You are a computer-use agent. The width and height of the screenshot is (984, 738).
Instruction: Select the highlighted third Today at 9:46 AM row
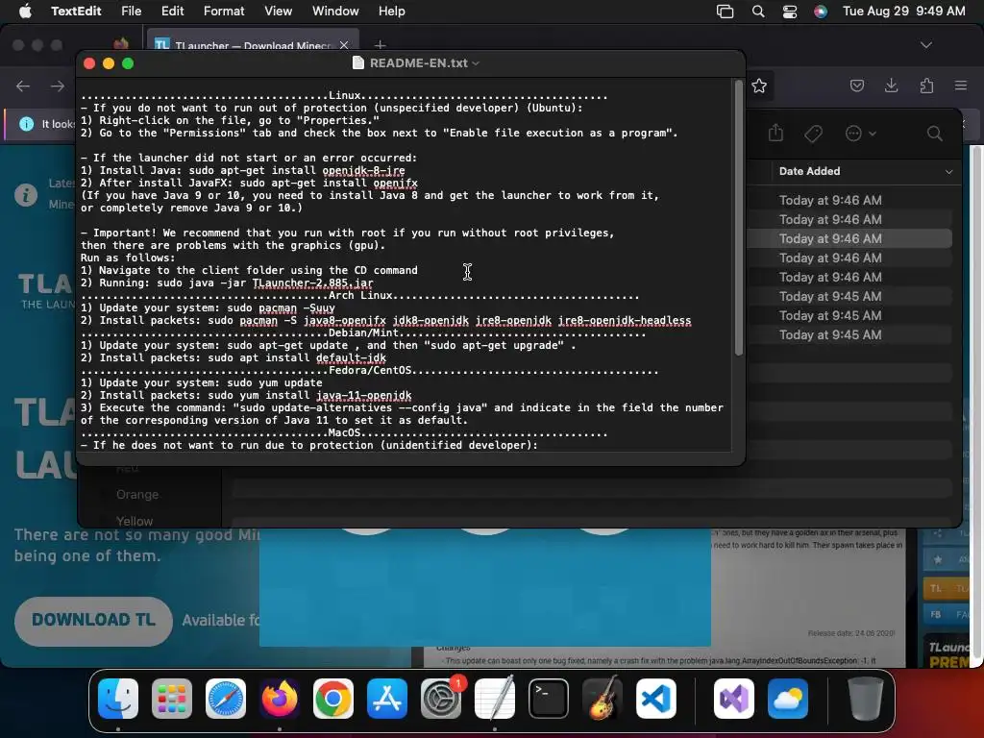point(849,238)
